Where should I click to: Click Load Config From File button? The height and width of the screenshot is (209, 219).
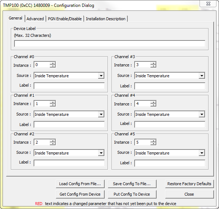pyautogui.click(x=80, y=184)
